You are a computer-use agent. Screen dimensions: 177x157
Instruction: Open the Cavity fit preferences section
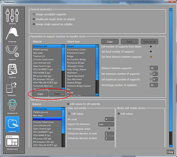tap(12, 71)
